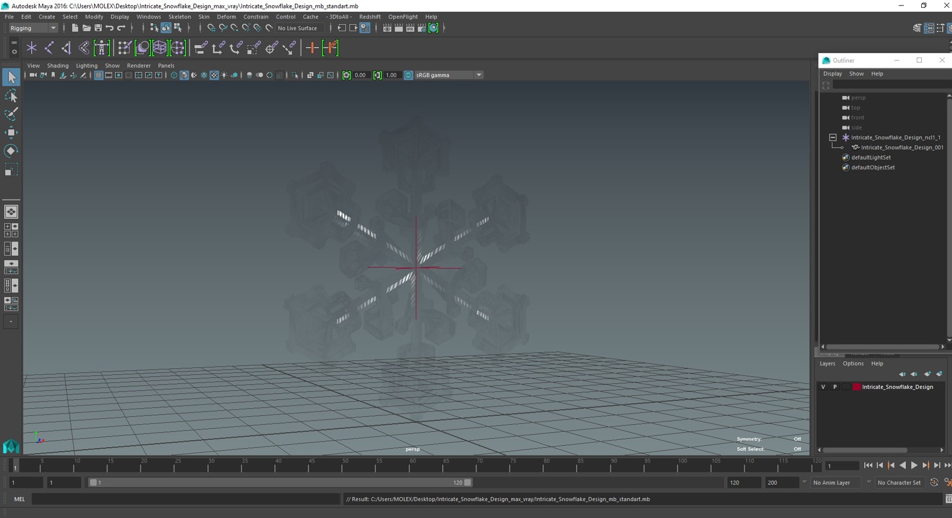Click the New Scene icon
The width and height of the screenshot is (952, 518).
point(75,28)
